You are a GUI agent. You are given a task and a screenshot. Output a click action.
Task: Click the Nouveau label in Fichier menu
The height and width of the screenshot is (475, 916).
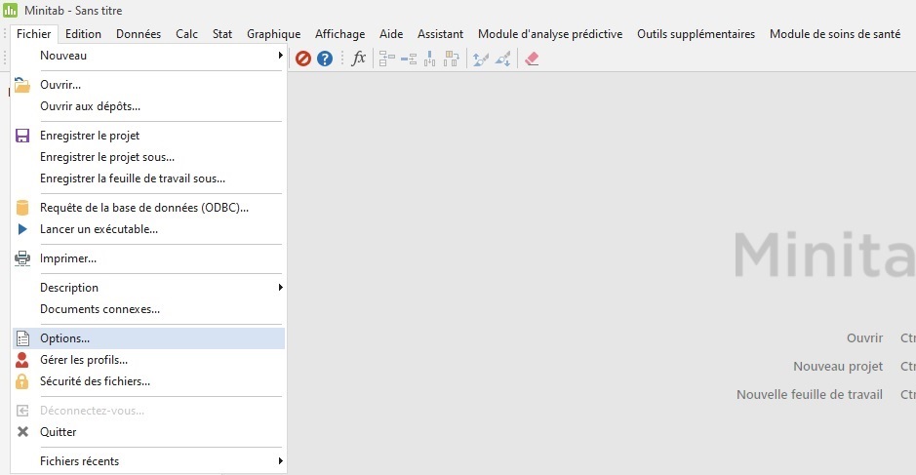tap(63, 56)
